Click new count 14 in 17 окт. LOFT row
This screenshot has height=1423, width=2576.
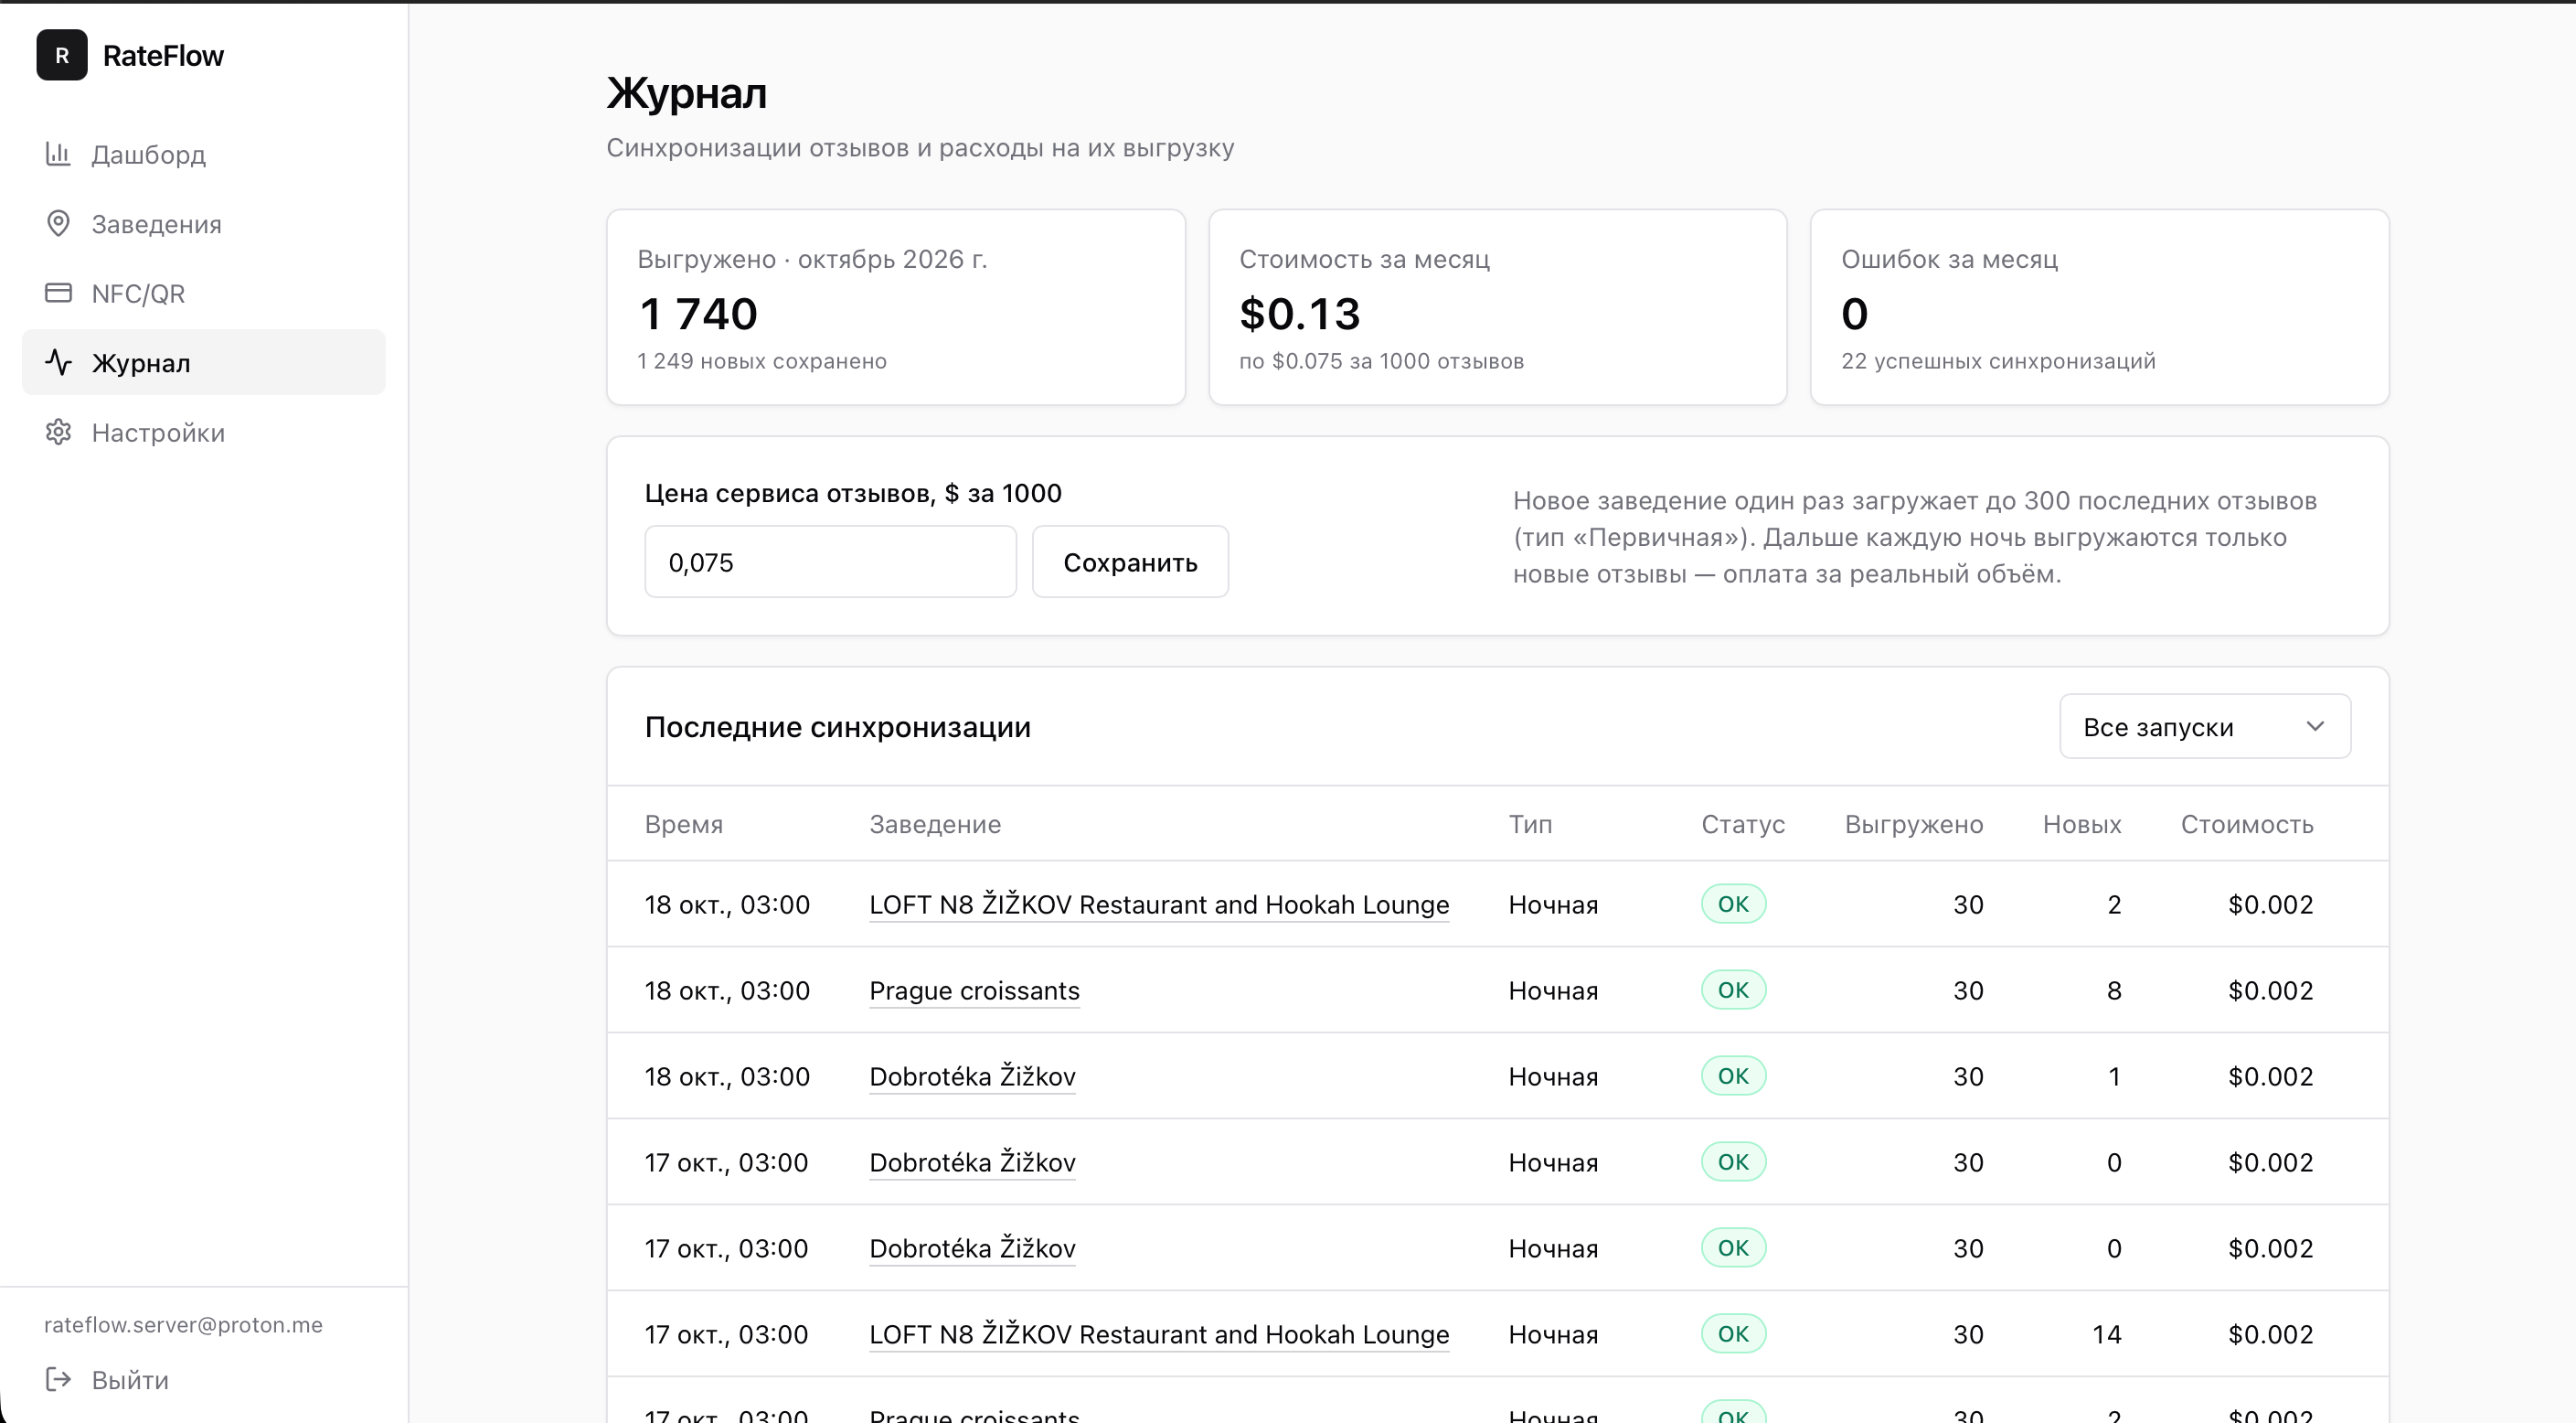pyautogui.click(x=2106, y=1335)
